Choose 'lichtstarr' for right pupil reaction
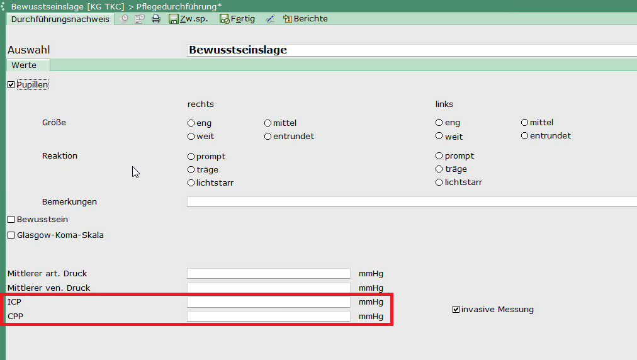The image size is (637, 360). coord(191,183)
